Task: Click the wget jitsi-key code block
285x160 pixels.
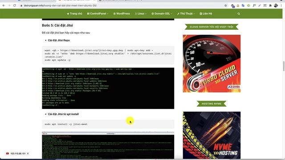Action: point(108,55)
